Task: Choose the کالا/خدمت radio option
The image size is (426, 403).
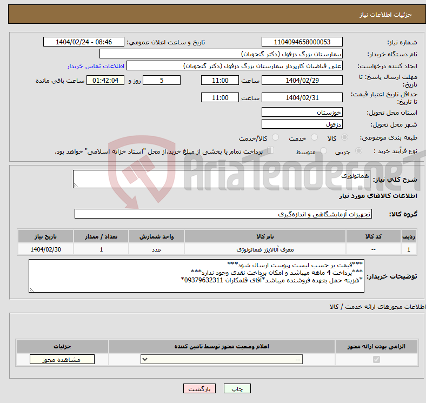Action: point(275,138)
